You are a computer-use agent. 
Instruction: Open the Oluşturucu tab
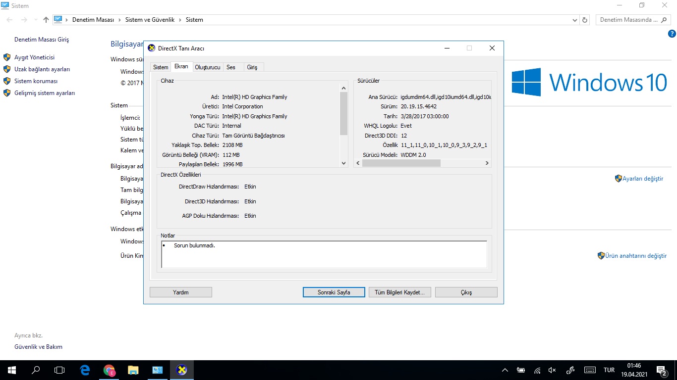(208, 67)
